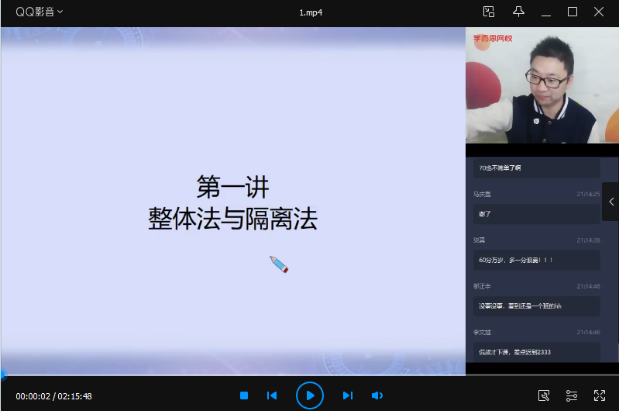
Task: Pin the player window on top
Action: point(519,12)
